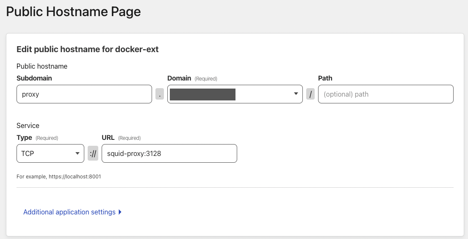Click the Path field label

325,78
